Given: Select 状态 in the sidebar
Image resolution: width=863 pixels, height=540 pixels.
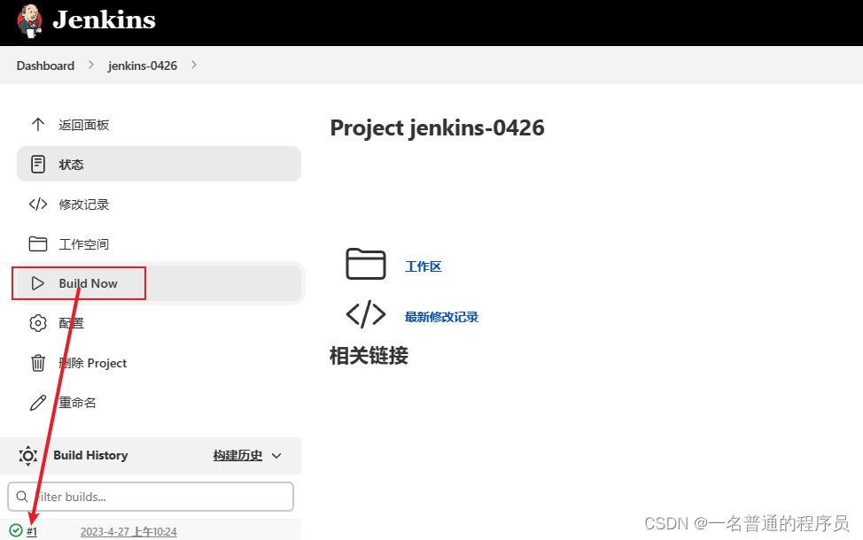Looking at the screenshot, I should click(x=159, y=164).
